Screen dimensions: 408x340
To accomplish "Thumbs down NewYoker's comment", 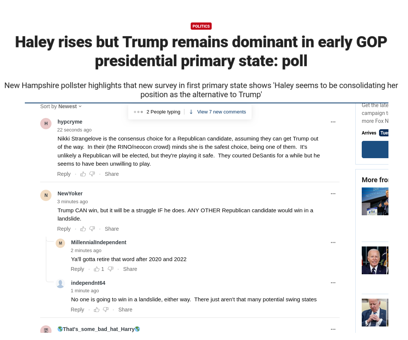I will (x=92, y=229).
